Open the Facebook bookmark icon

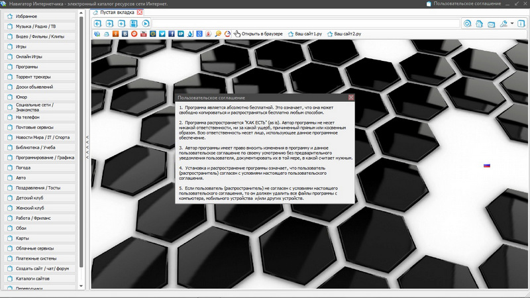(172, 34)
